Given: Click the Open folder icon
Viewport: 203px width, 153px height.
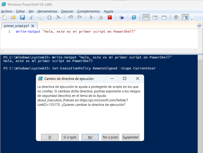Looking at the screenshot, I should (13, 17).
